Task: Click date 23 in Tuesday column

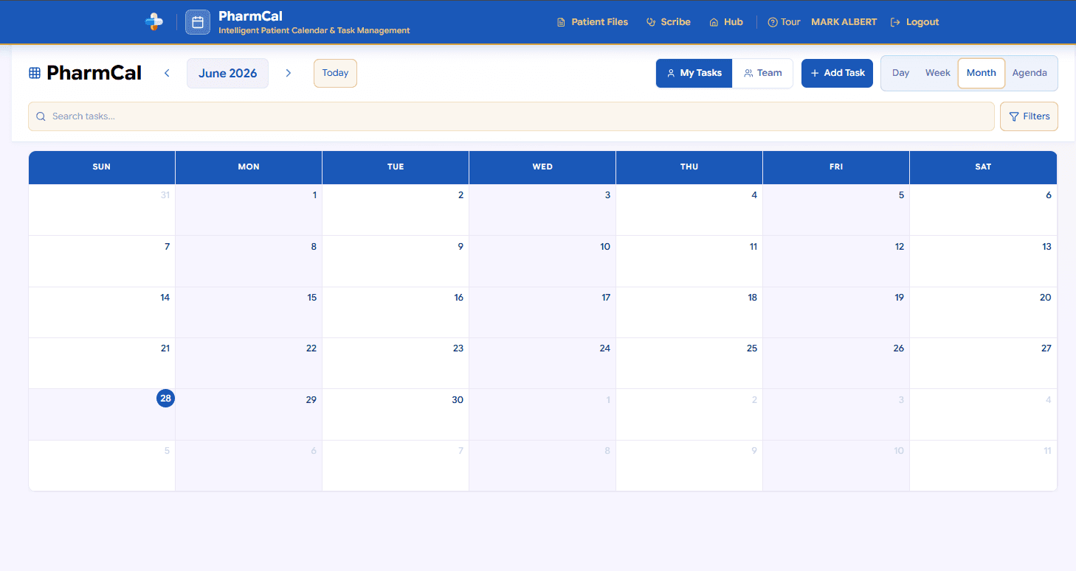Action: 458,348
